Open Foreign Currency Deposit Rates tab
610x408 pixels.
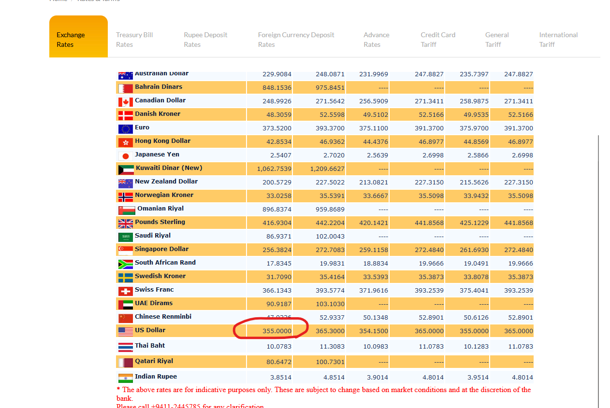[x=296, y=40]
